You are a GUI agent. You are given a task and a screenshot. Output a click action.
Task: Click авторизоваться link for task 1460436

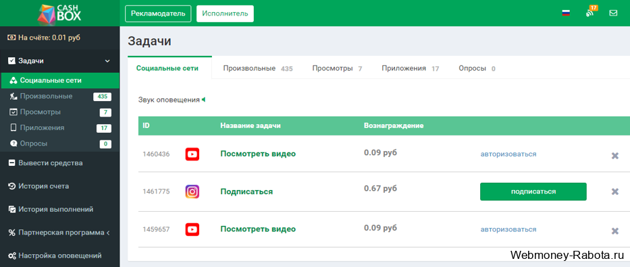pyautogui.click(x=508, y=154)
